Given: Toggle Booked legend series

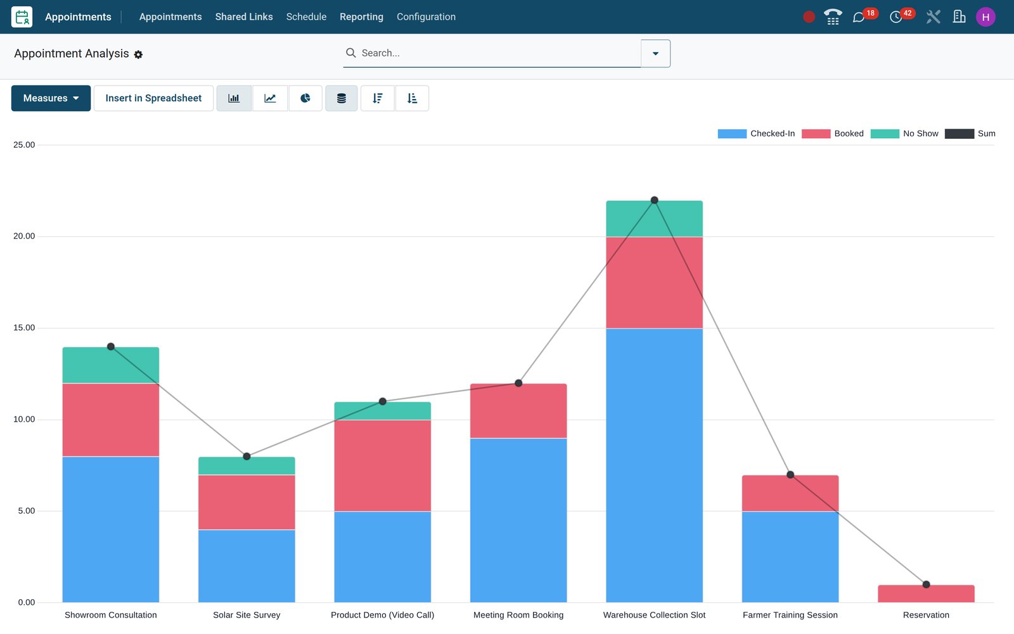Looking at the screenshot, I should [x=833, y=134].
